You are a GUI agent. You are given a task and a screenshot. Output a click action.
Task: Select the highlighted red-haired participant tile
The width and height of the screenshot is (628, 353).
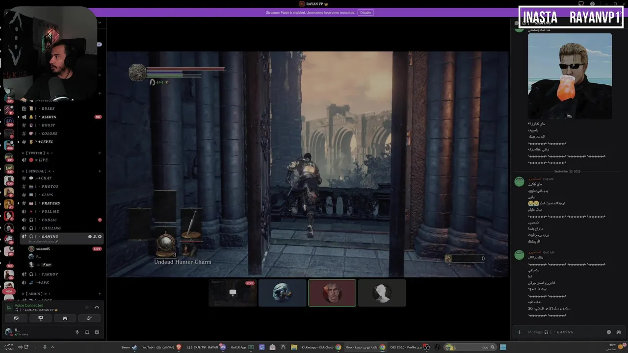pos(332,293)
